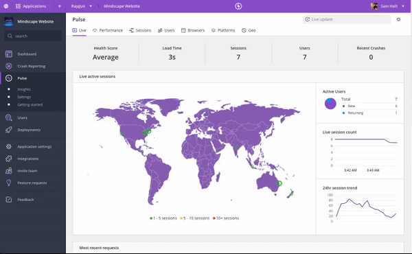This screenshot has width=412, height=254.
Task: Switch to the Sessions tab
Action: click(140, 30)
